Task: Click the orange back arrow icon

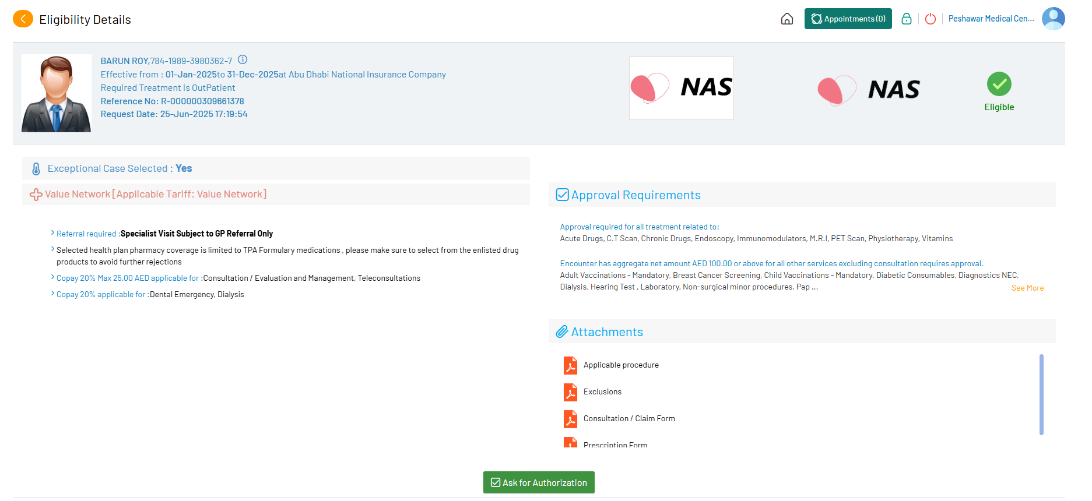Action: point(23,19)
